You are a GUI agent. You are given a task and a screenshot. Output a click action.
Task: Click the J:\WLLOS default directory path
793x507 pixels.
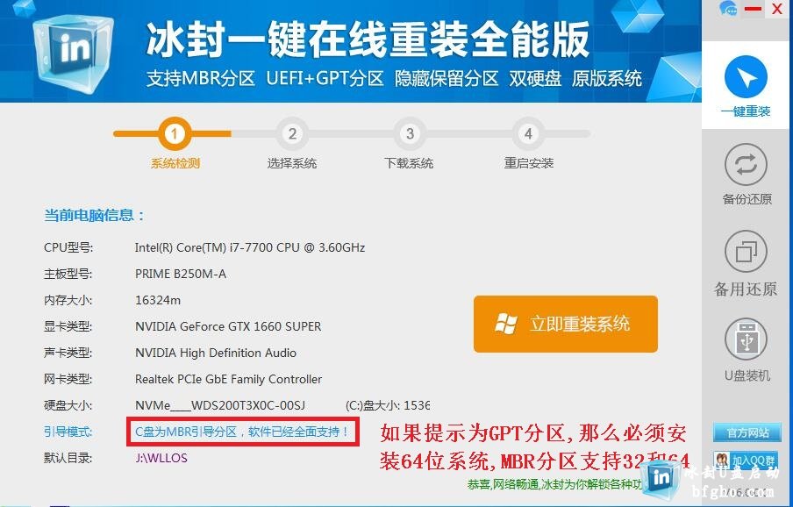pos(161,458)
